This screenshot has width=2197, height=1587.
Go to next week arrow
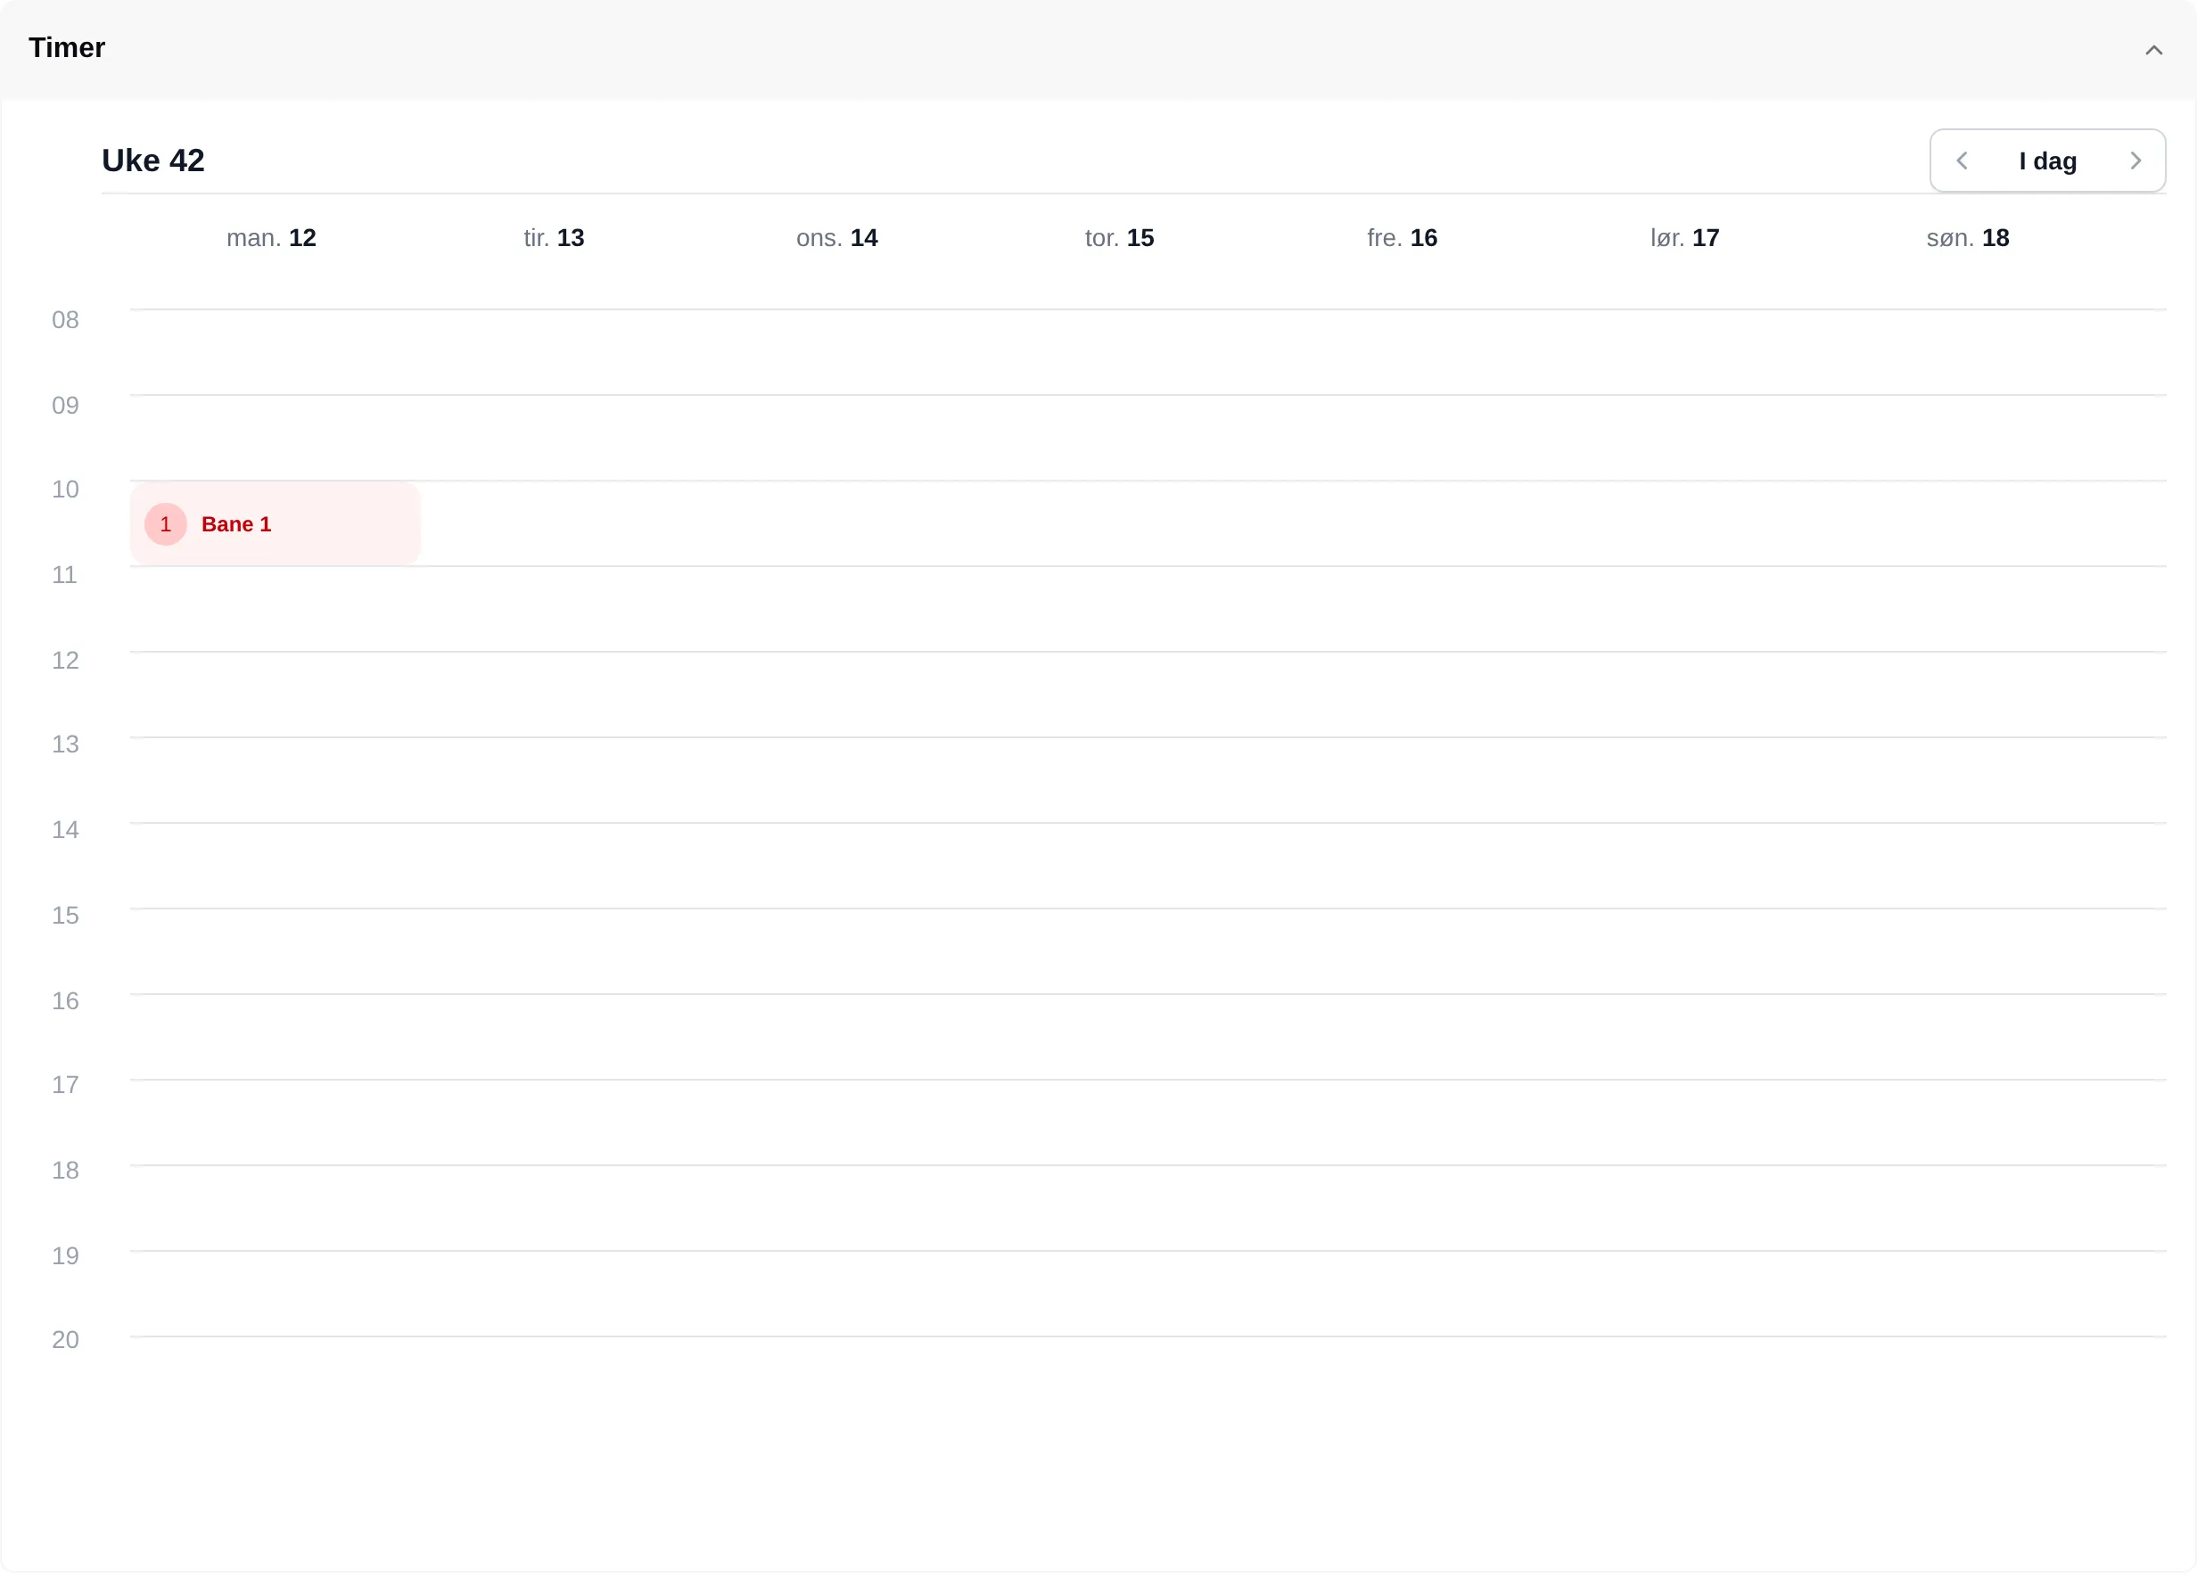click(2135, 160)
